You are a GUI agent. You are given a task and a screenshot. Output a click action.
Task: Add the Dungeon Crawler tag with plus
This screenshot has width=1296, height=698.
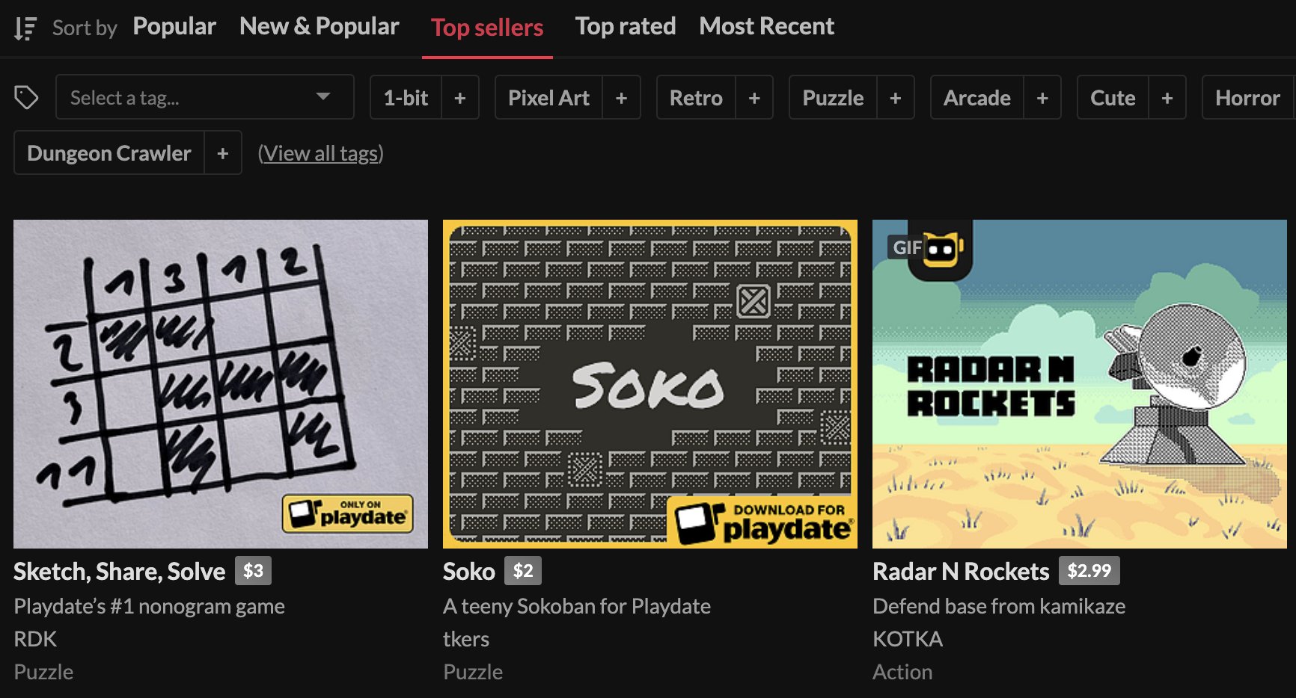223,152
